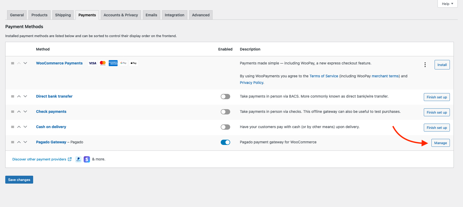Enable Check payments toggle
Screen dimensions: 463x207
click(225, 112)
